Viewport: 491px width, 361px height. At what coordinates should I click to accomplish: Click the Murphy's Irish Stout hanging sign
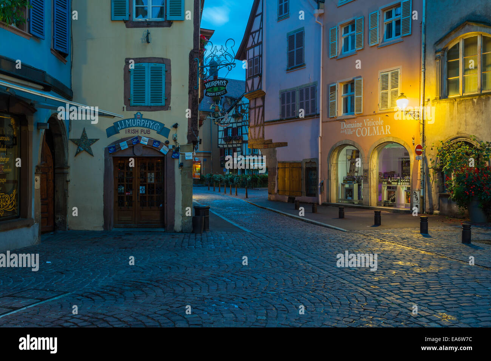pyautogui.click(x=216, y=88)
